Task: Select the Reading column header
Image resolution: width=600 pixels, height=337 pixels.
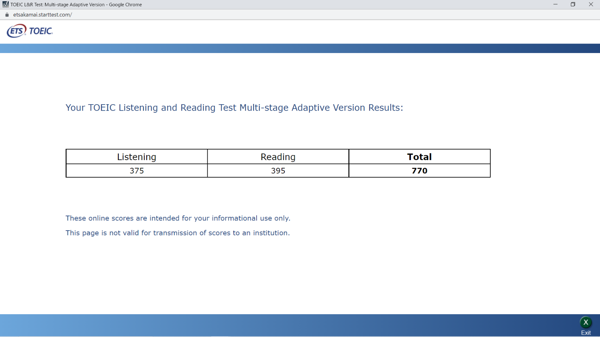Action: [x=278, y=157]
